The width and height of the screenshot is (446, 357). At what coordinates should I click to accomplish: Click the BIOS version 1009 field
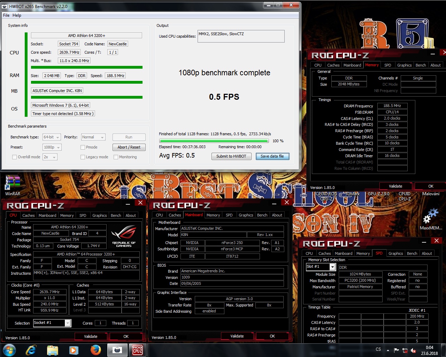[x=232, y=278]
